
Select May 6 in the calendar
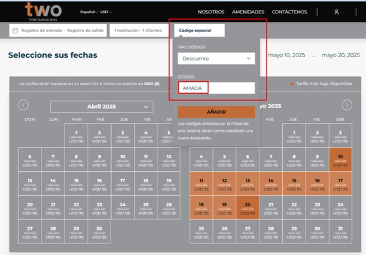click(x=248, y=160)
